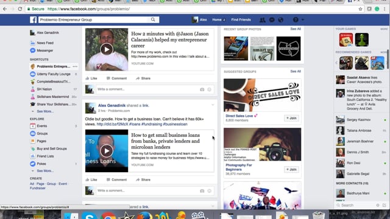390x219 pixels.
Task: Open #businessloan hashtag link
Action: [175, 124]
